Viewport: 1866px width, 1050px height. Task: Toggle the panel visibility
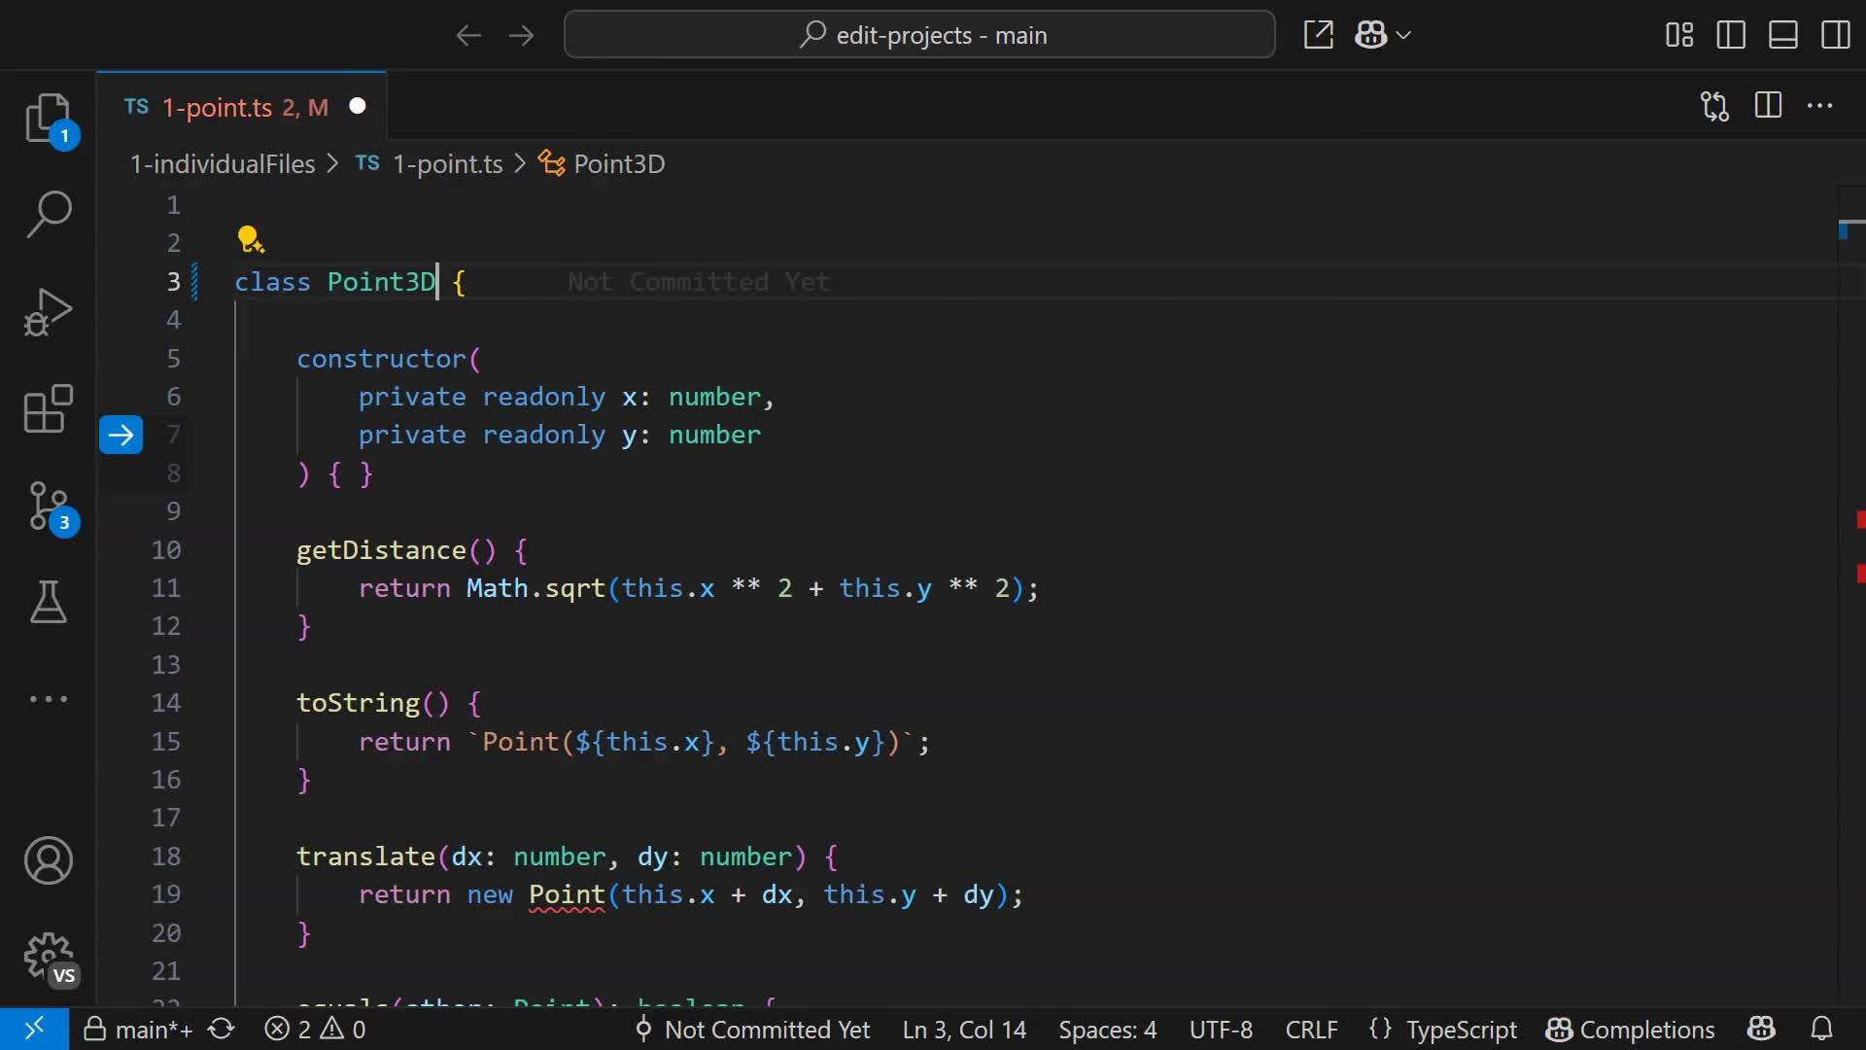(1783, 34)
